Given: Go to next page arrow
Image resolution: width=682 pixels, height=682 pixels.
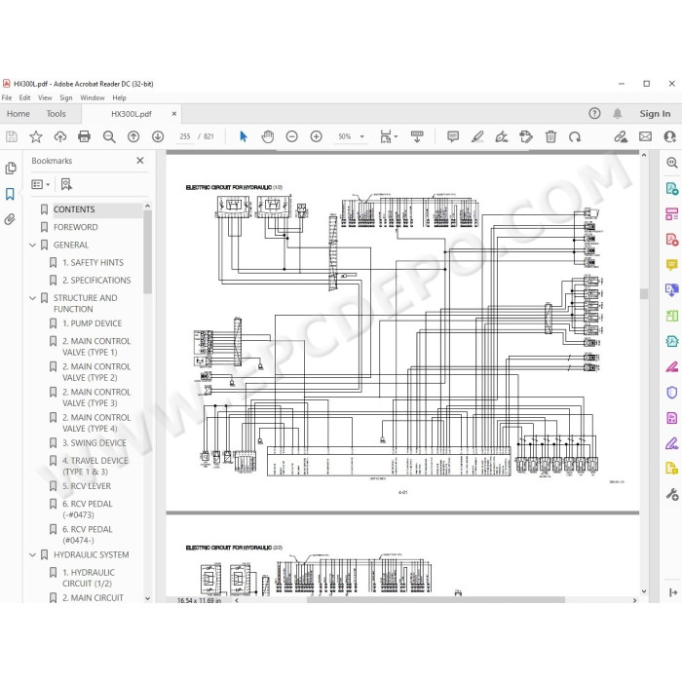Looking at the screenshot, I should click(158, 137).
